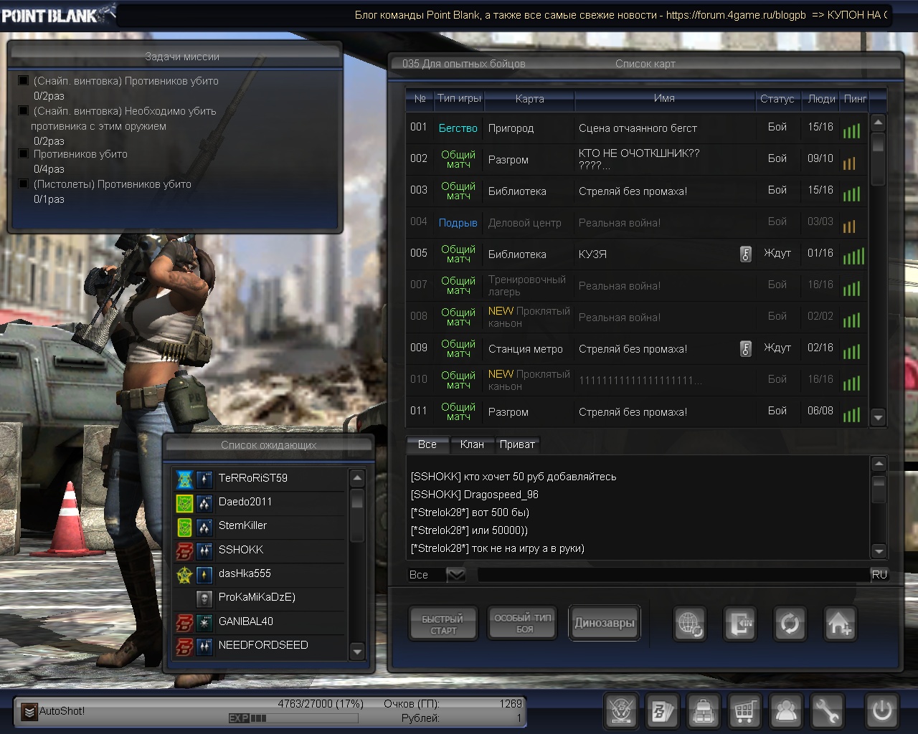Image resolution: width=918 pixels, height=734 pixels.
Task: Open the shopping cart store icon
Action: [744, 710]
